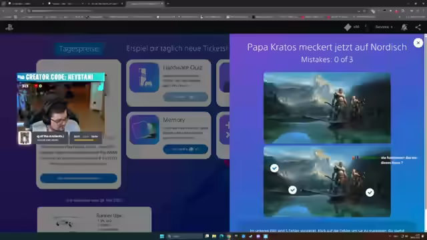
Task: Click the Memory game play button
Action: coord(185,149)
